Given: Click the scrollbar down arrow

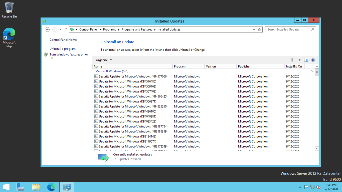Looking at the screenshot, I should 317,148.
